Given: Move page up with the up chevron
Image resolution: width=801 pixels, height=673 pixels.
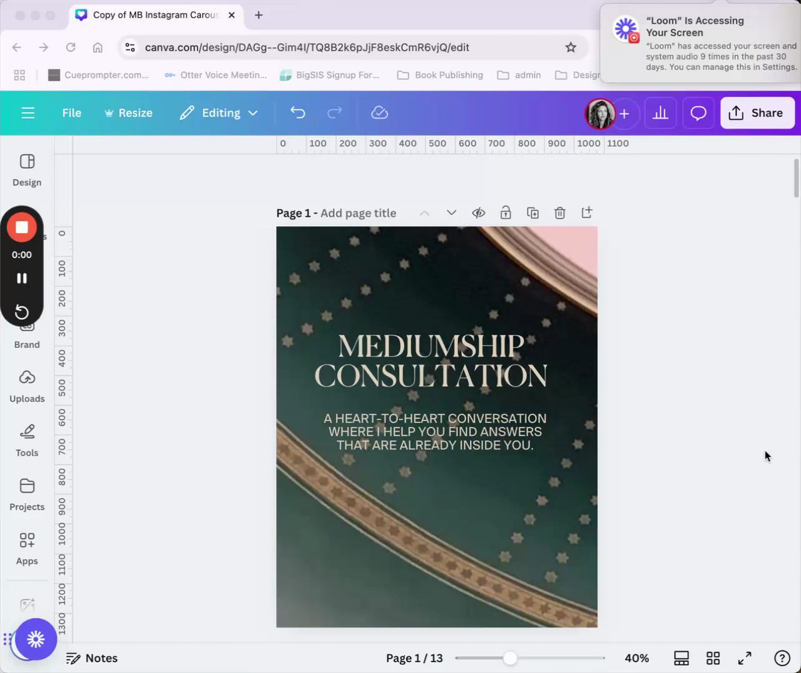Looking at the screenshot, I should pos(424,213).
